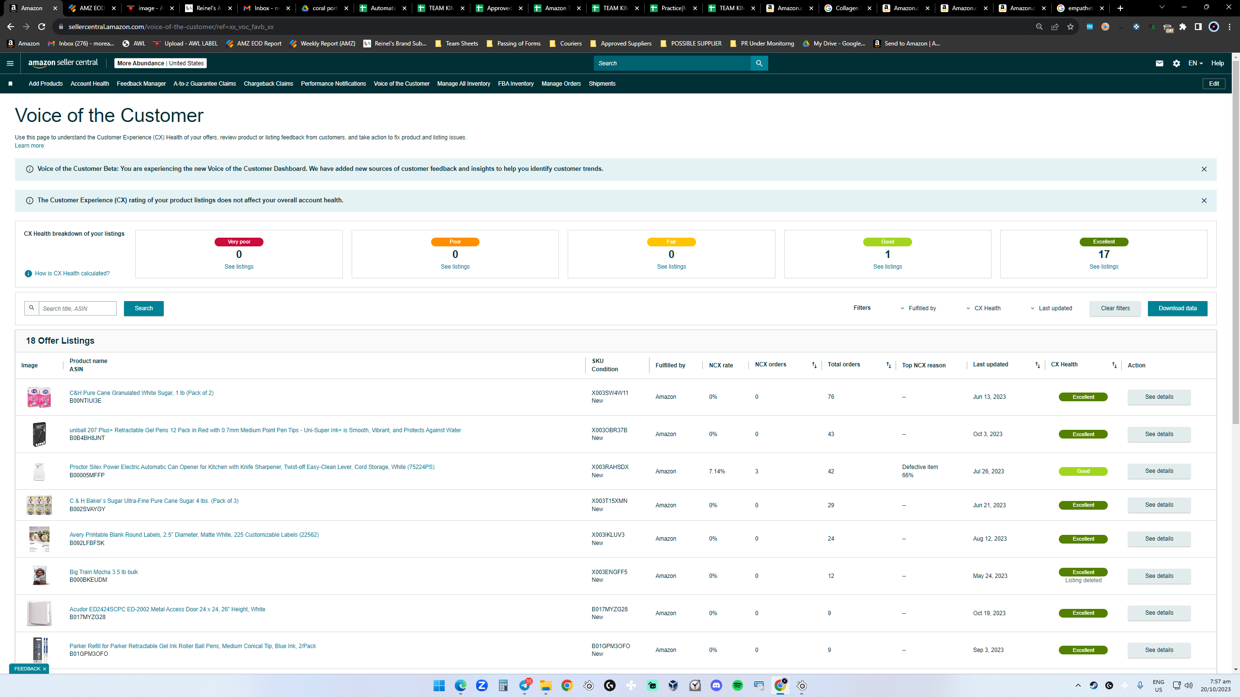Click the page vertical scrollbar

[1236, 242]
